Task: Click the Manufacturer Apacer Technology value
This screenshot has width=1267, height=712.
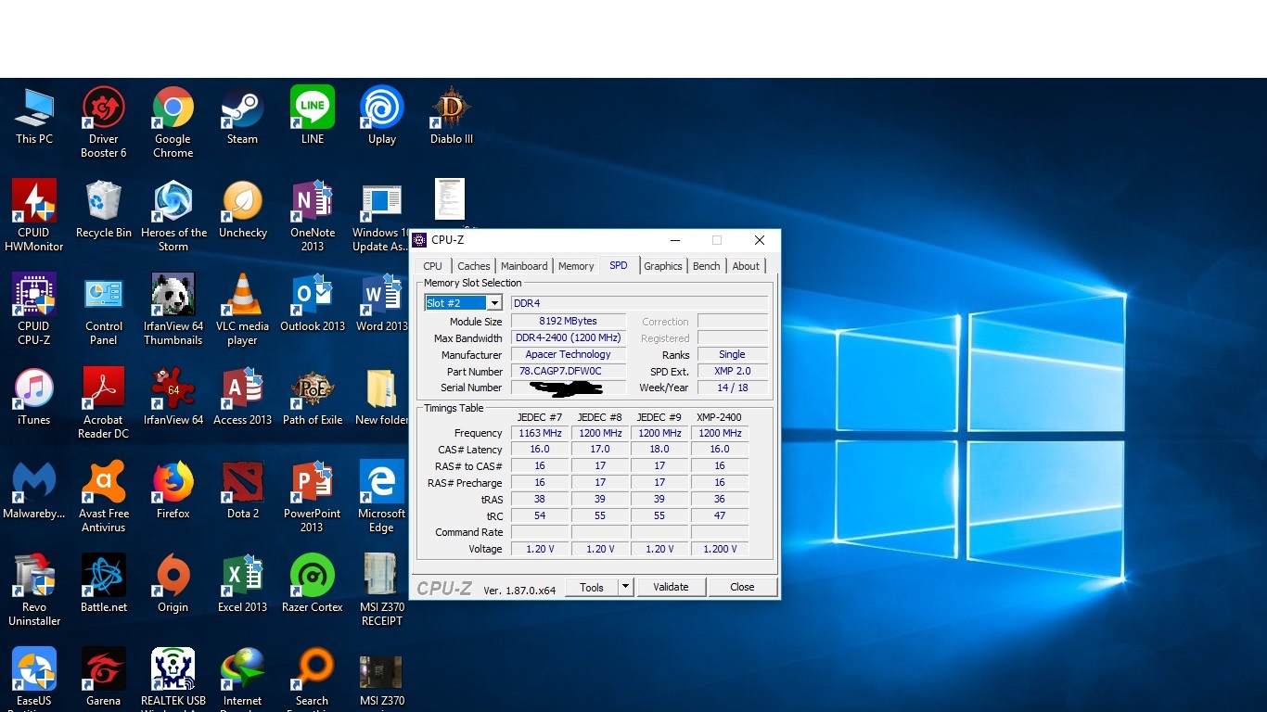Action: (568, 355)
